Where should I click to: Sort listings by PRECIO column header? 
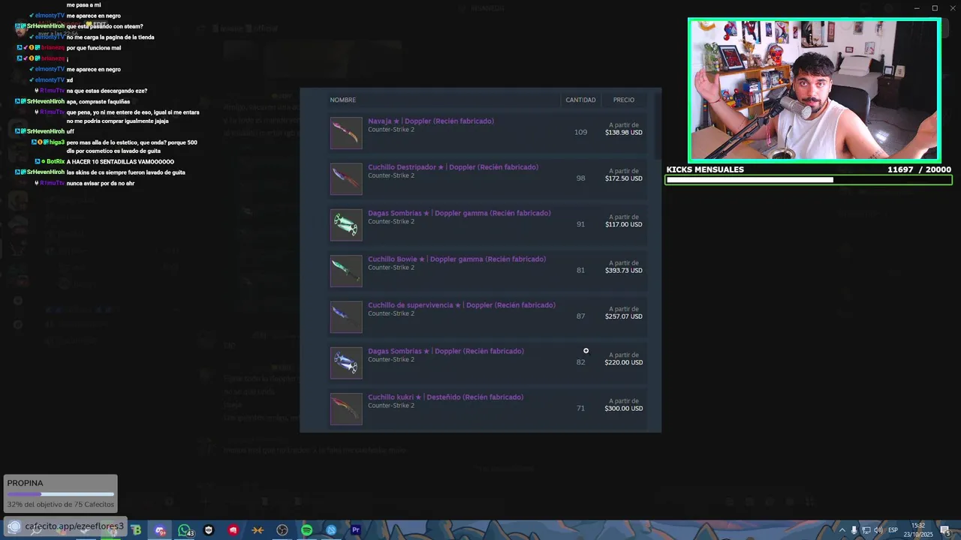623,100
